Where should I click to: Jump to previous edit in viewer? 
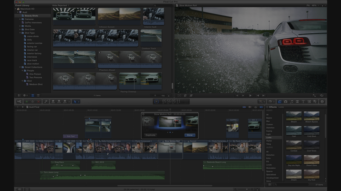[258, 95]
